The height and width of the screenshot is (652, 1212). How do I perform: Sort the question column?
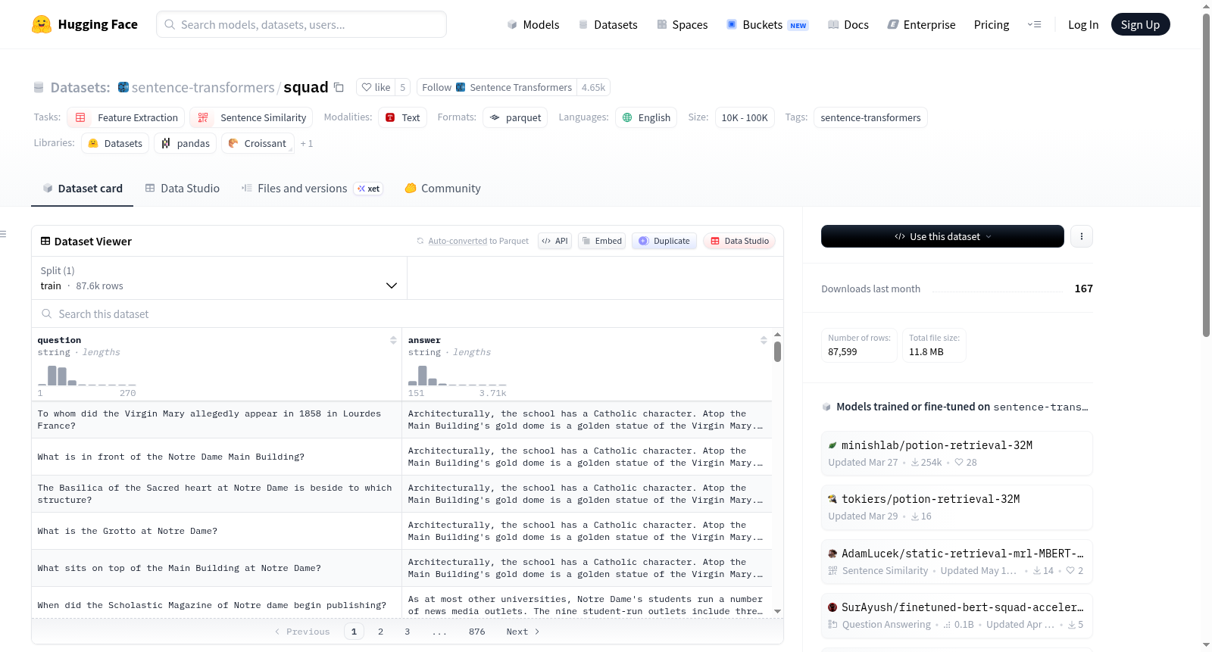(393, 340)
